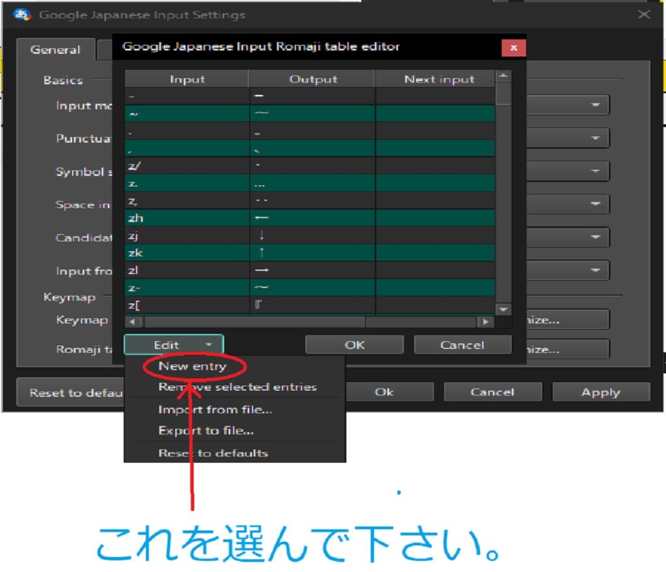
Task: Click Apply in Settings window
Action: pyautogui.click(x=601, y=392)
